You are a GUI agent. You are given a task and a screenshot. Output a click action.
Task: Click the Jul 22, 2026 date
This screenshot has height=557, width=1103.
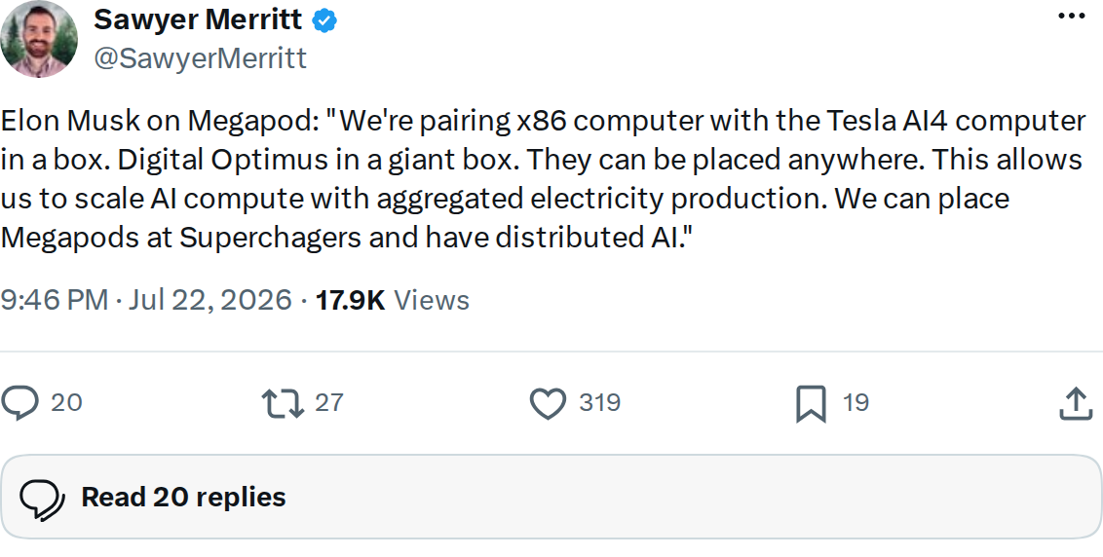pos(208,300)
